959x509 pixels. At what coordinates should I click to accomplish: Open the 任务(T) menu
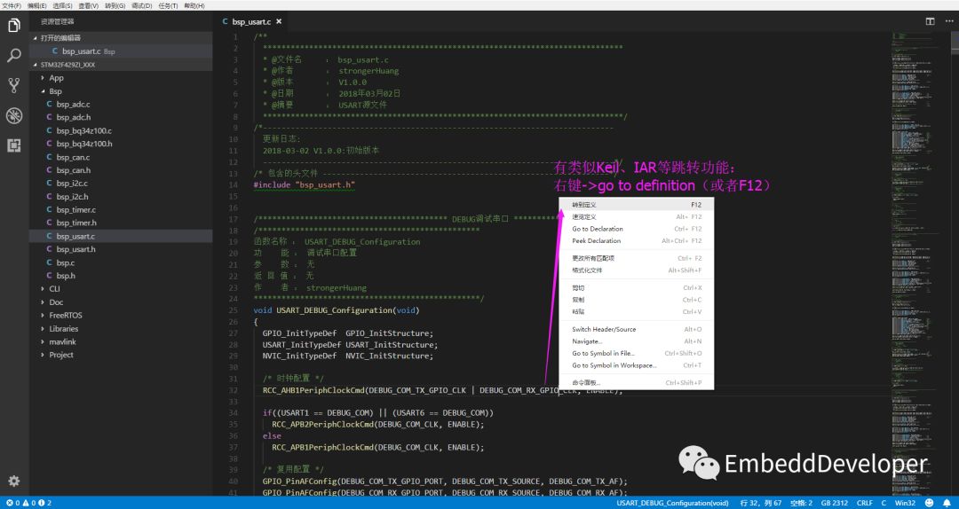[168, 5]
